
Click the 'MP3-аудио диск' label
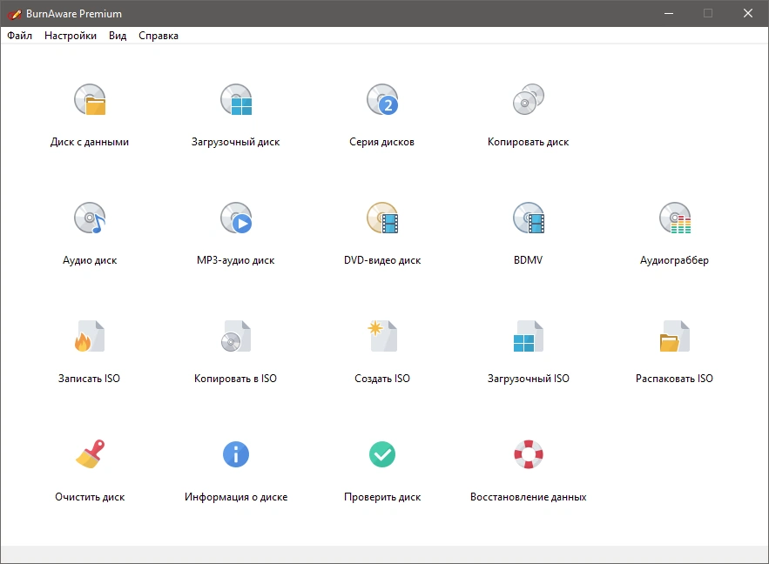click(236, 260)
